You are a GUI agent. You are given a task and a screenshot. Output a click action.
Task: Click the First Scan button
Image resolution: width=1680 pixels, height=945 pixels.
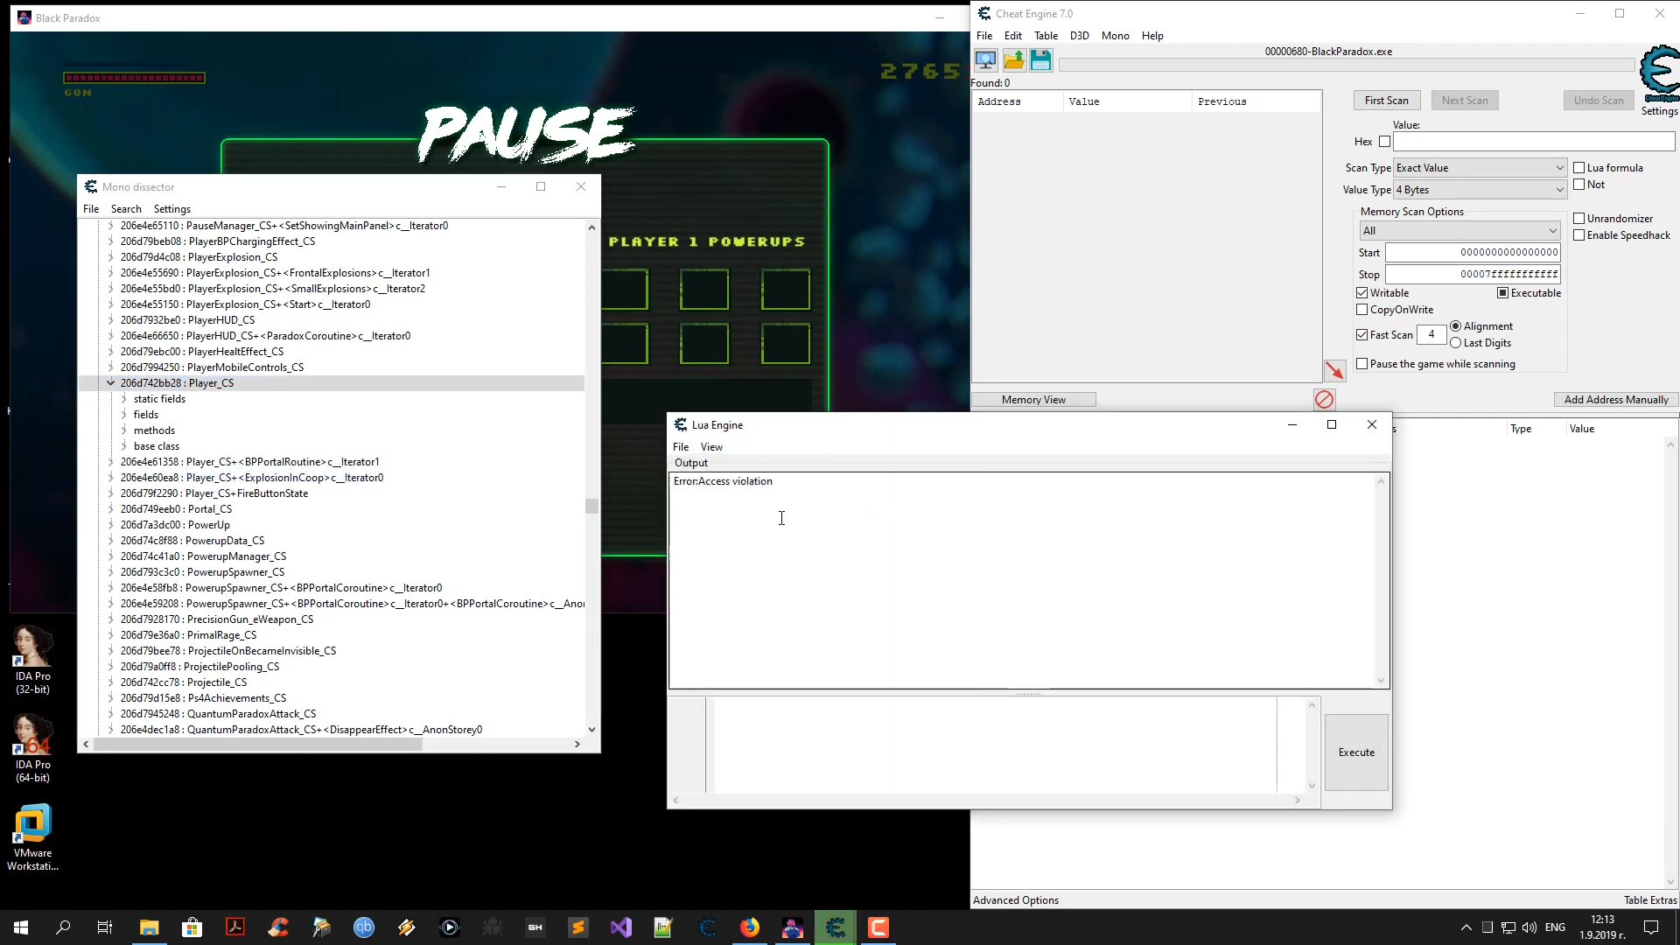pos(1386,101)
